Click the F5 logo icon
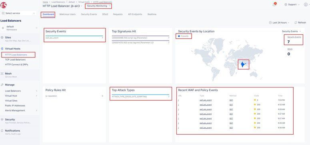The image size is (310, 145). tap(3, 5)
